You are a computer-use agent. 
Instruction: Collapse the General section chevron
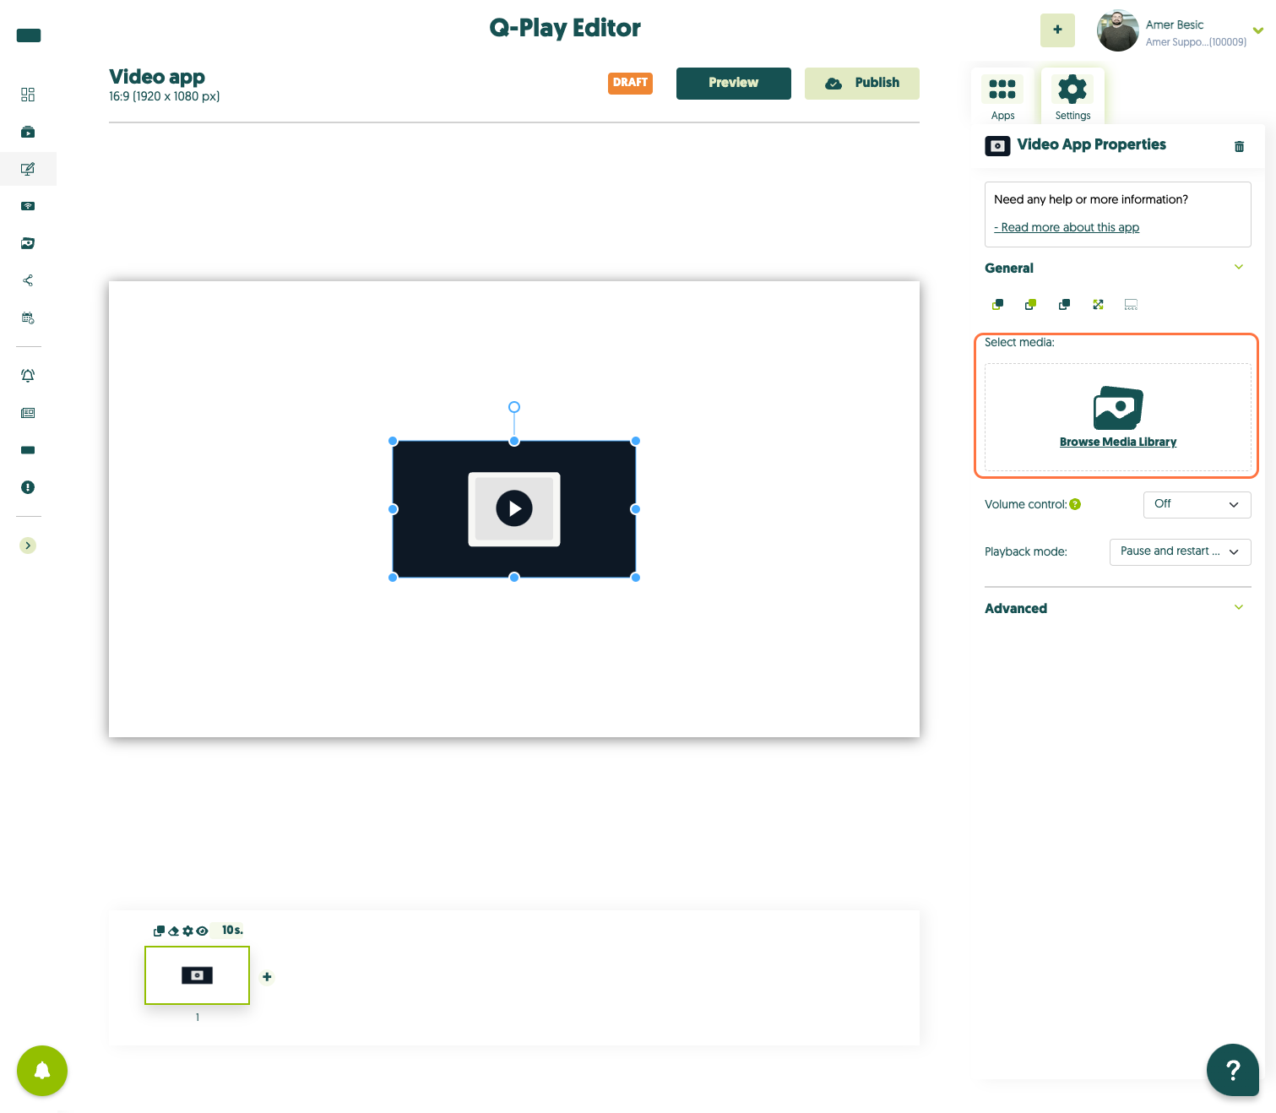coord(1239,267)
